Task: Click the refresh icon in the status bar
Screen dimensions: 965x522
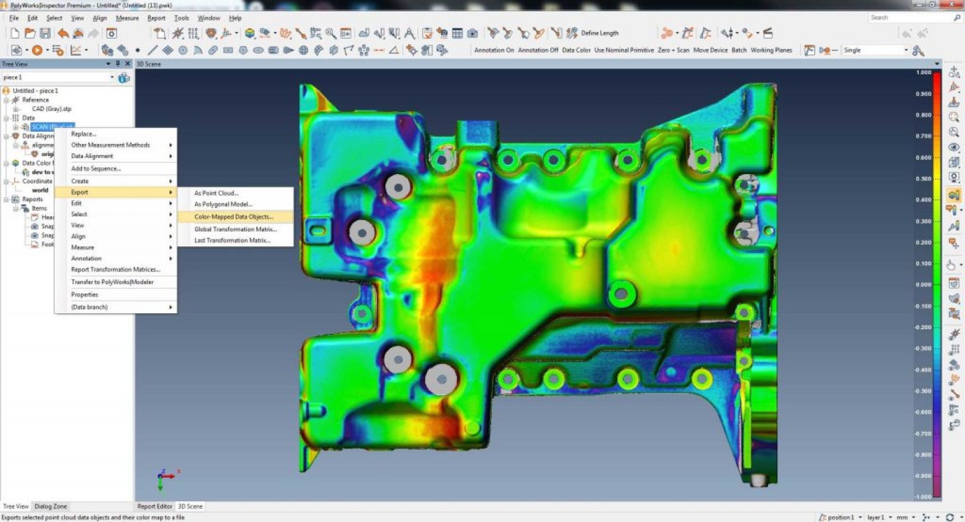Action: pyautogui.click(x=950, y=517)
